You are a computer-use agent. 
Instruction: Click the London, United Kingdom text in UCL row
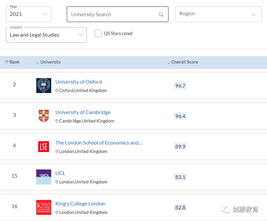(83, 182)
